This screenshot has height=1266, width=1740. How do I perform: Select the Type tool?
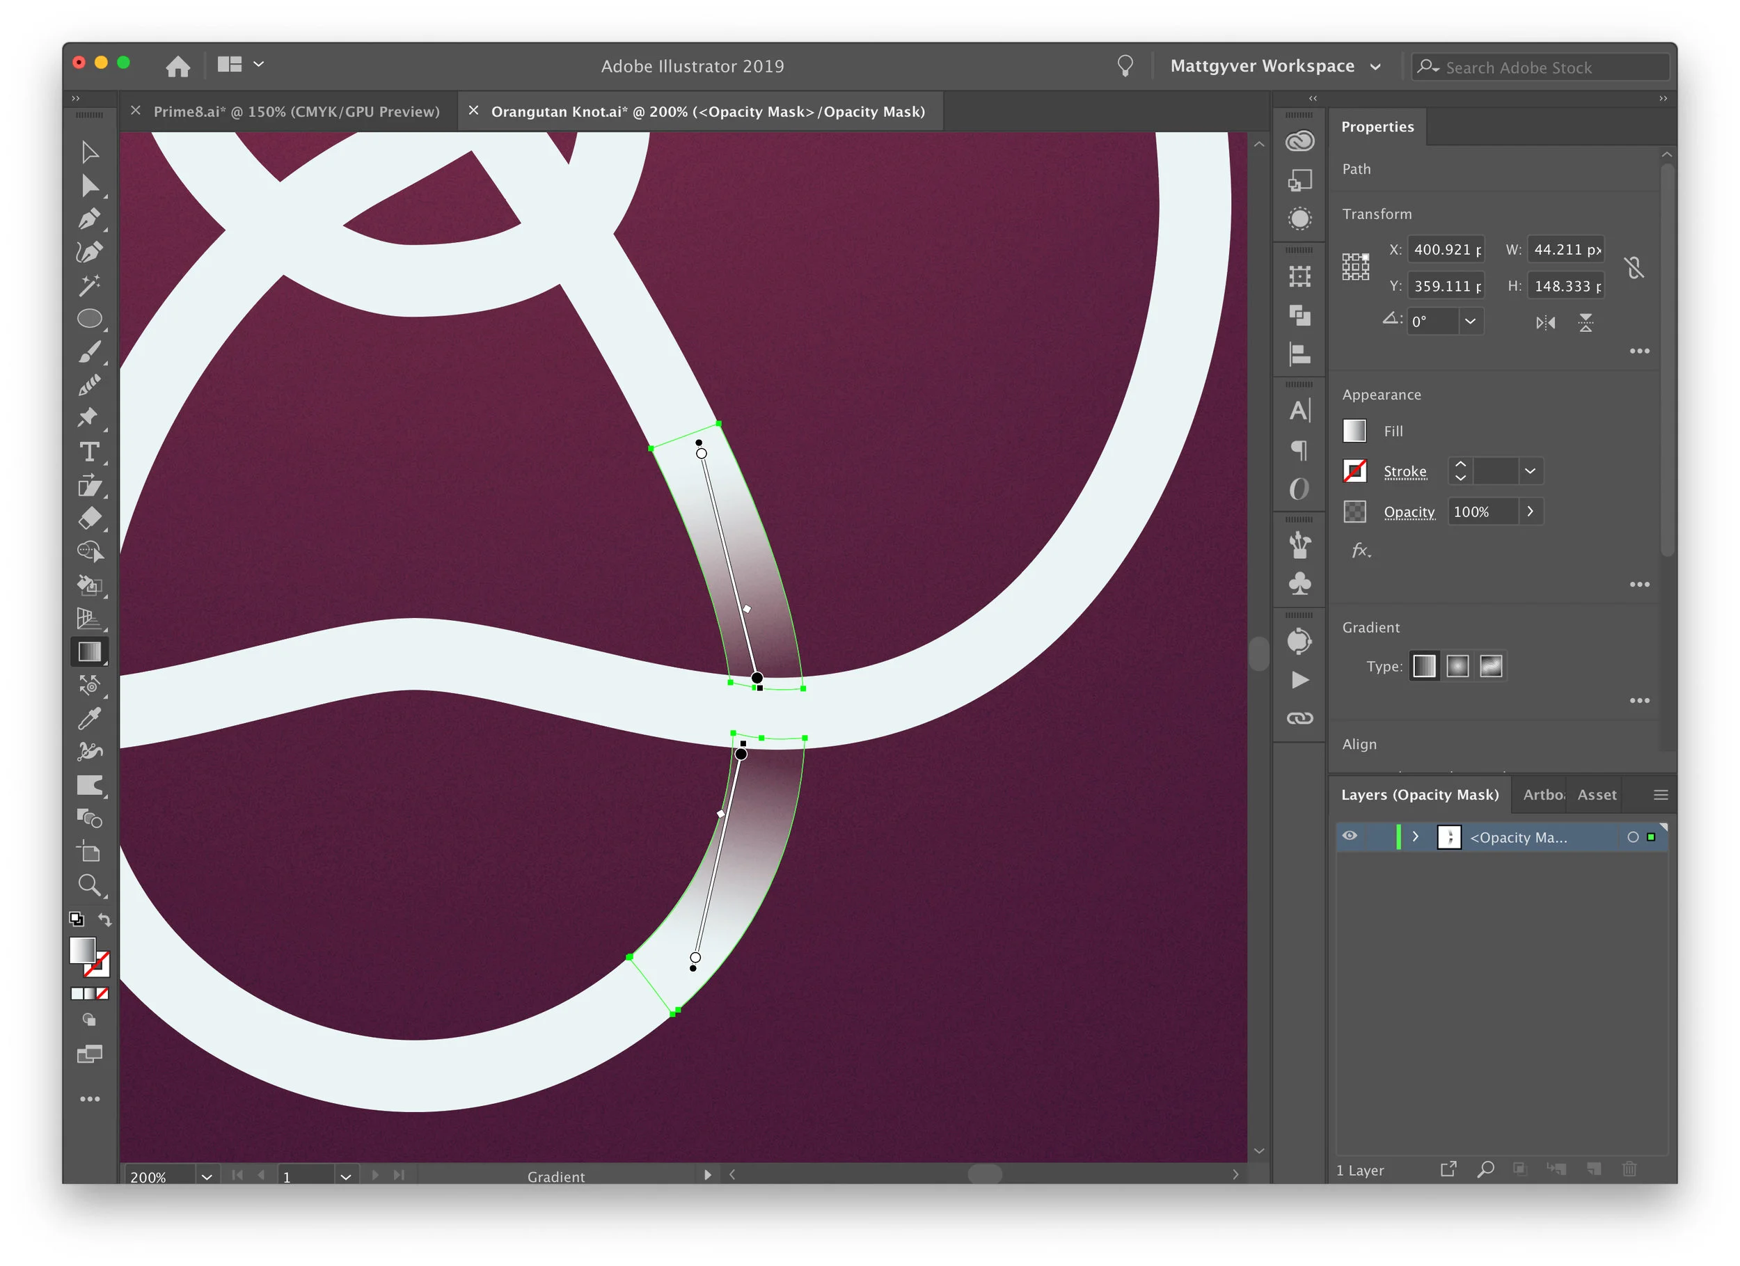89,452
